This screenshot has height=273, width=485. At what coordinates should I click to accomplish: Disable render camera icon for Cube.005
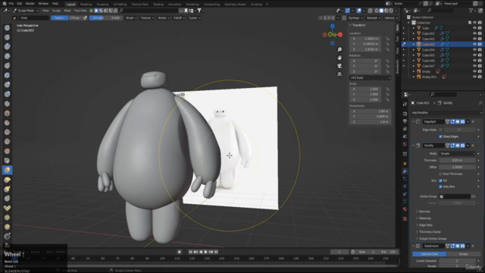click(480, 55)
